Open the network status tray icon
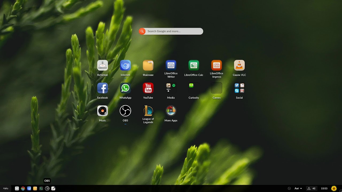This screenshot has height=192, width=342. [309, 189]
